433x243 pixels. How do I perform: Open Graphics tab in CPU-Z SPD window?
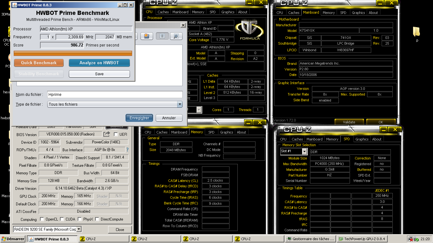[362, 139]
